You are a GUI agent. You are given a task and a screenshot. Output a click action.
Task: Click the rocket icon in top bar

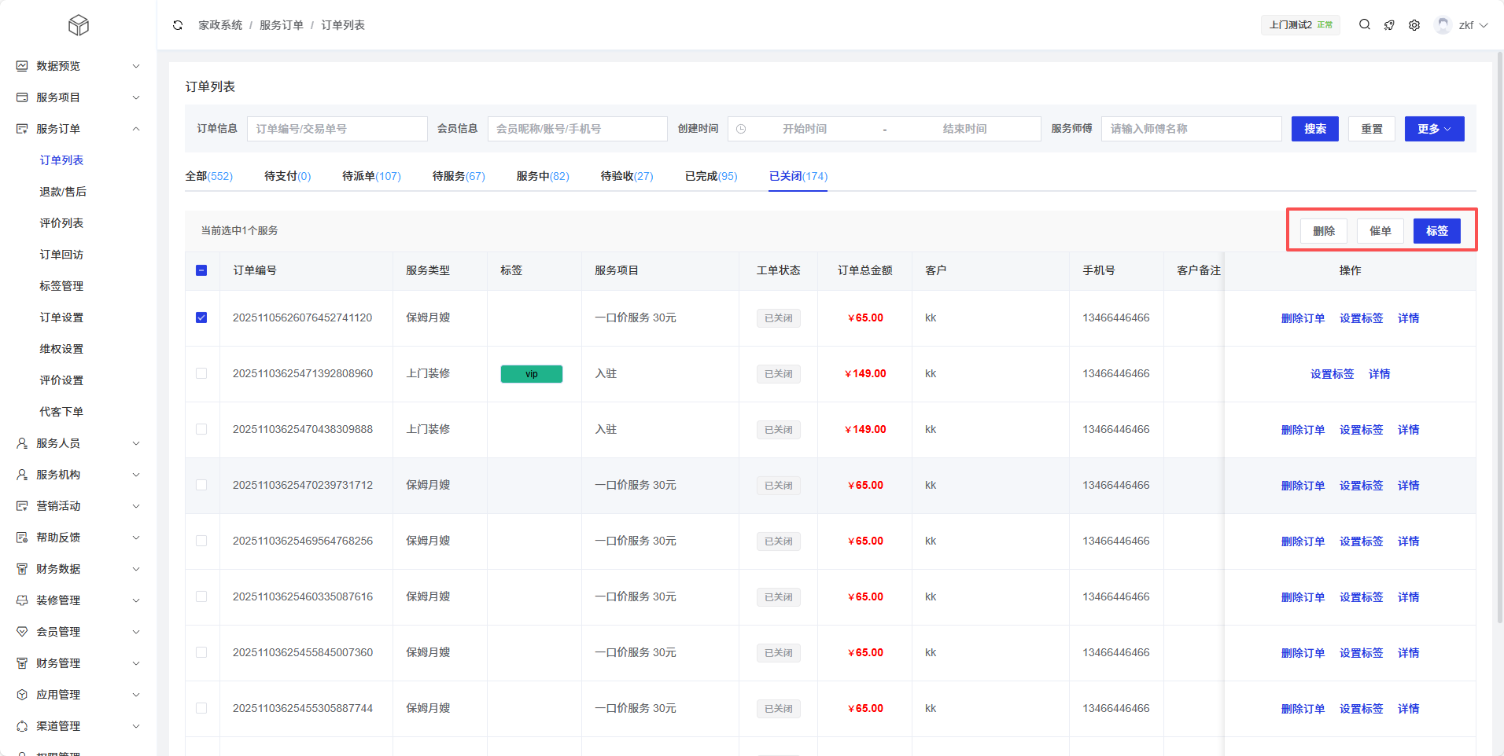coord(1389,25)
